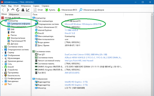Open the DirectX 12.0 value link

tap(70, 33)
